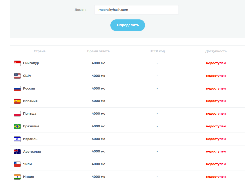
Task: Focus the Домен input field
Action: click(136, 10)
